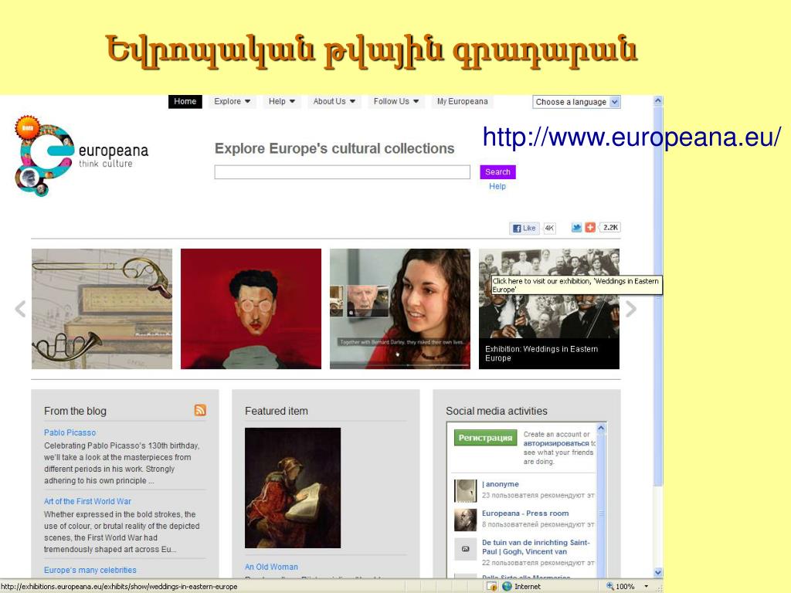Open De tuin van de inrichting Saint-Paul link
Screen dimensions: 791x593
(x=535, y=547)
